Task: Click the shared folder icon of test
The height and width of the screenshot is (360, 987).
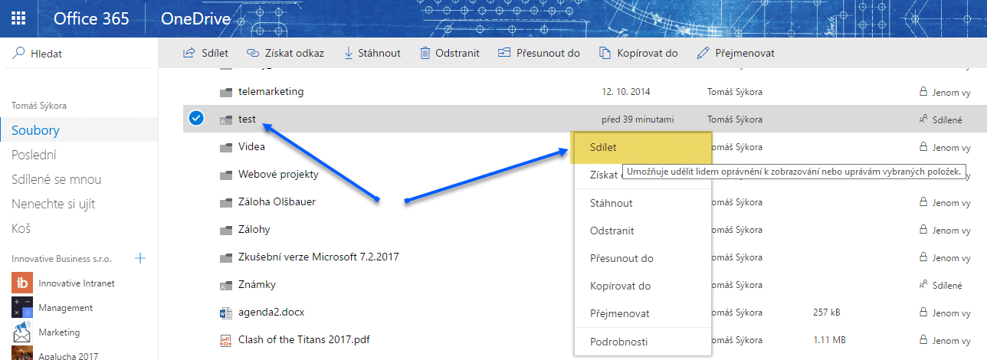Action: click(225, 119)
